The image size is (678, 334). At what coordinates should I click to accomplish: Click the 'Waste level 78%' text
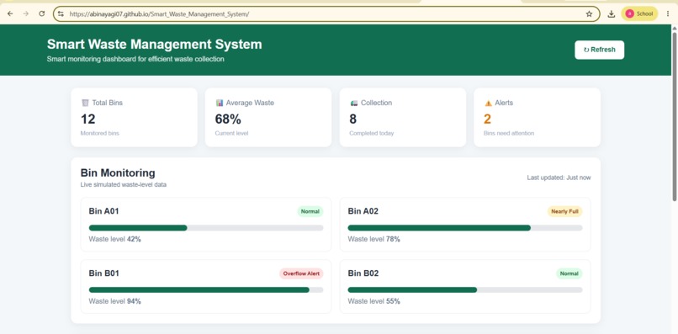pyautogui.click(x=373, y=239)
